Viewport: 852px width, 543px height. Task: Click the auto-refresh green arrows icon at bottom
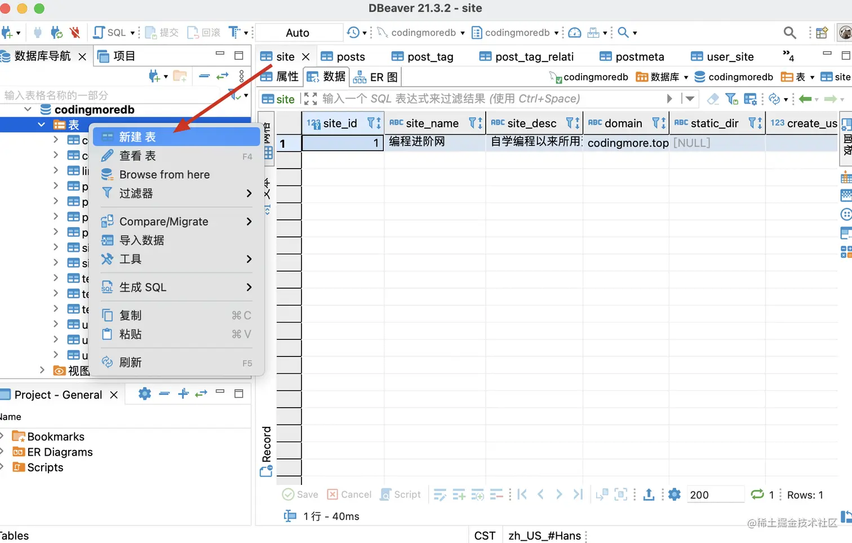pos(757,495)
